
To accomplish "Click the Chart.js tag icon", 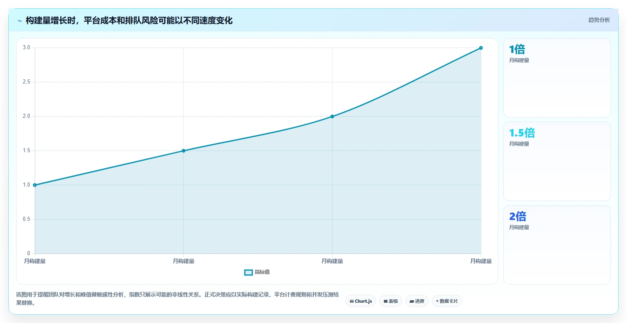I will 352,301.
